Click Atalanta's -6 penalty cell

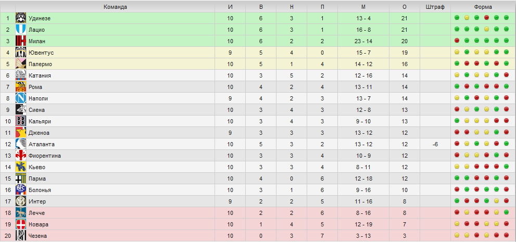[x=435, y=144]
